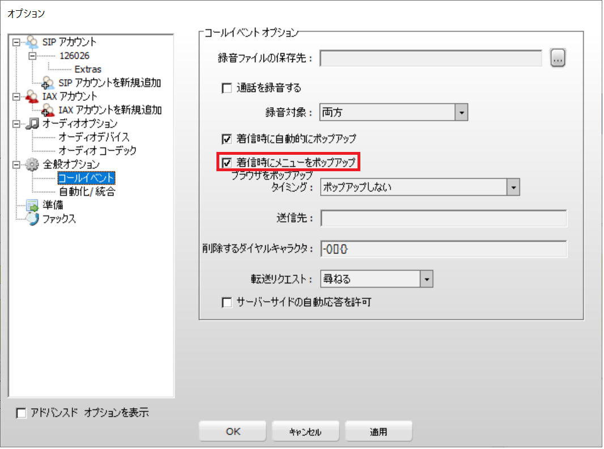Click the SIP アカウント users icon
This screenshot has height=449, width=604.
[32, 42]
